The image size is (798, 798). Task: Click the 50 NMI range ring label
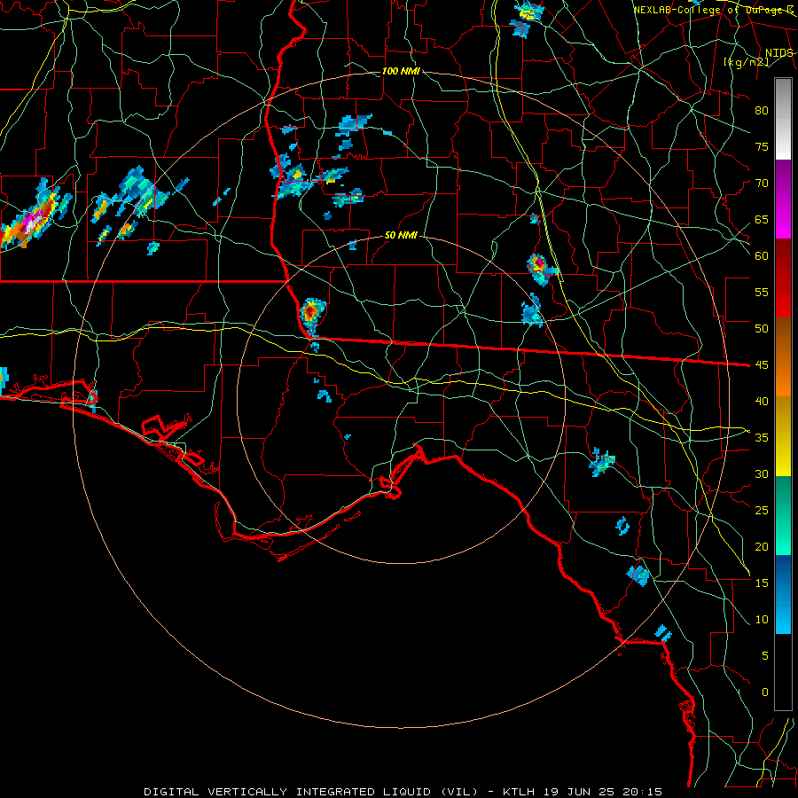point(401,235)
